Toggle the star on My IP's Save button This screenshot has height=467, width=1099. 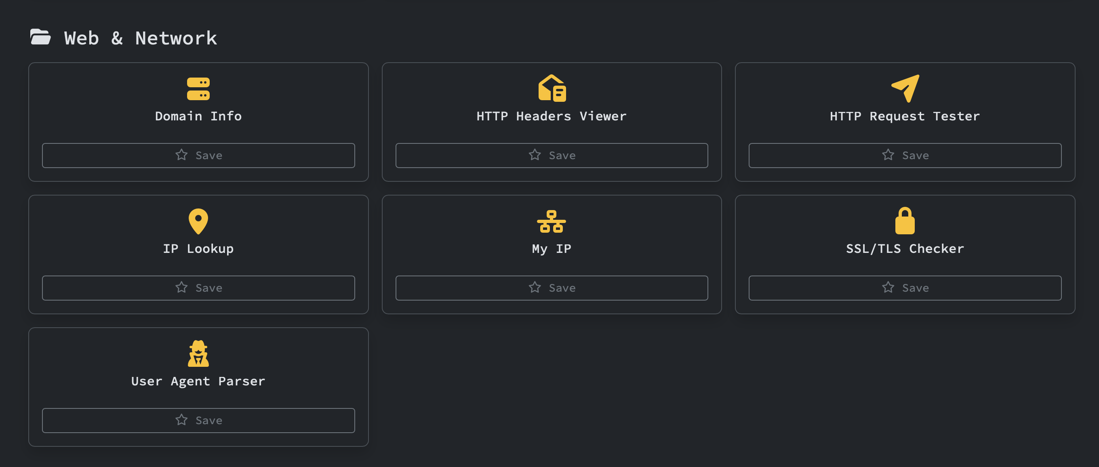pos(535,288)
